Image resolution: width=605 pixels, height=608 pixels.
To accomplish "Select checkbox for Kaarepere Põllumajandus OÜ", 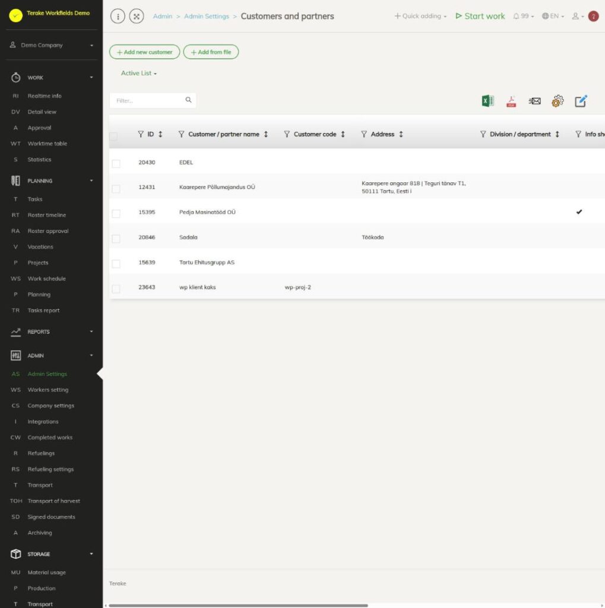I will click(x=116, y=189).
